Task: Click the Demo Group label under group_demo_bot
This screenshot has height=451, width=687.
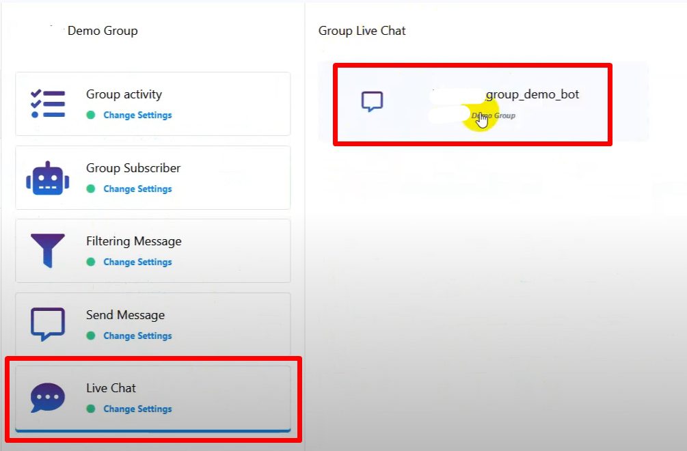Action: pos(494,115)
